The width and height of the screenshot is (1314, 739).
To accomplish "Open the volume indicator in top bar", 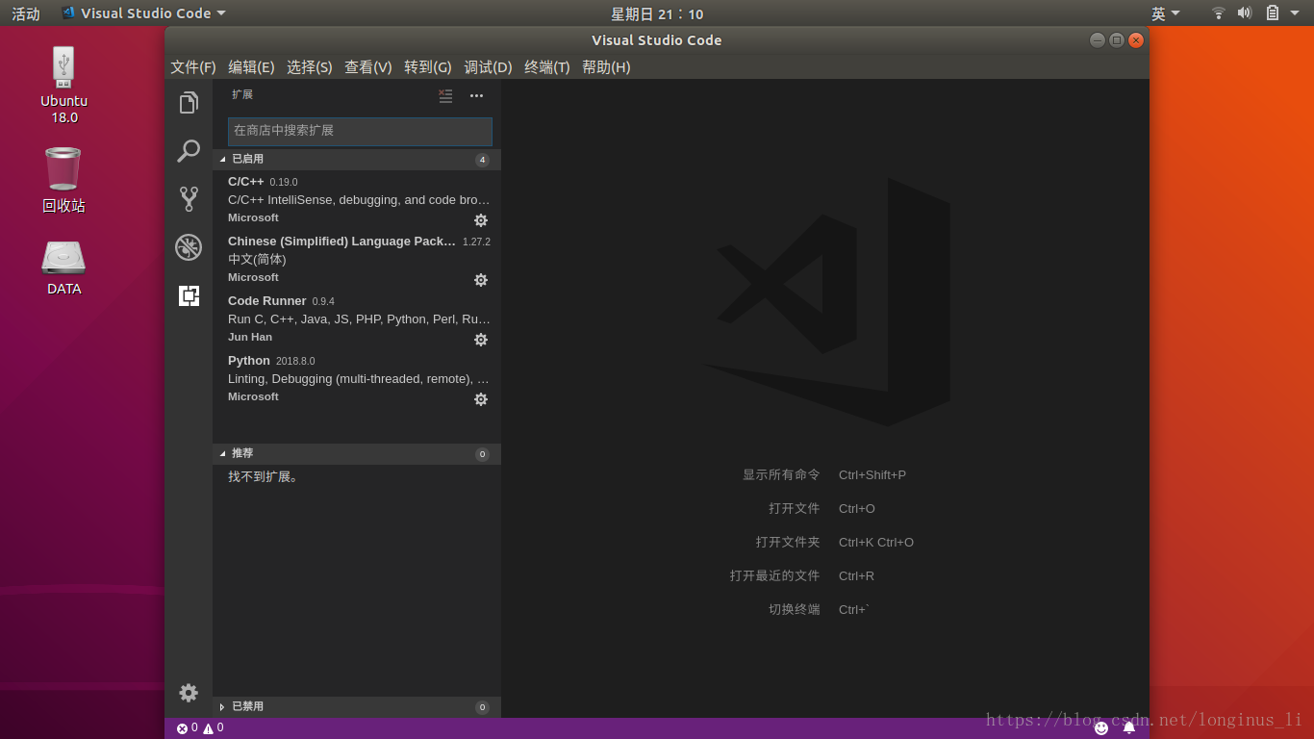I will click(x=1245, y=13).
